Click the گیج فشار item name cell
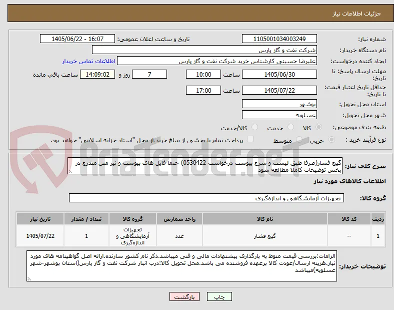Viewport: 394px width, 310px height. pyautogui.click(x=265, y=236)
